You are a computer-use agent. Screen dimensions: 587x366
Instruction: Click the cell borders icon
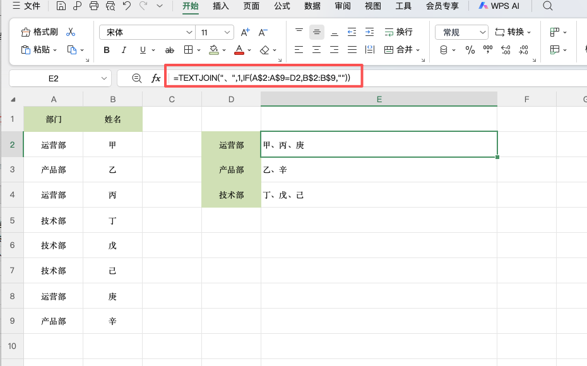coord(188,50)
